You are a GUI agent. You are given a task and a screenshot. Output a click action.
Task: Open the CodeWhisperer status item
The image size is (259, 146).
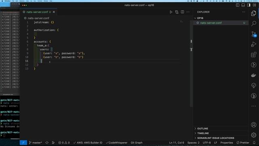coord(117,142)
